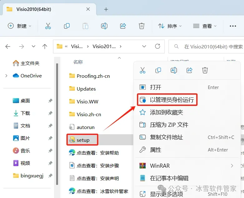Open 桌面 in the sidebar
The height and width of the screenshot is (198, 244).
tap(21, 101)
